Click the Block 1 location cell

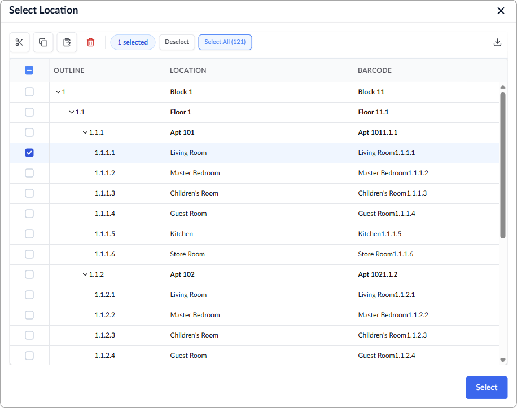point(181,92)
